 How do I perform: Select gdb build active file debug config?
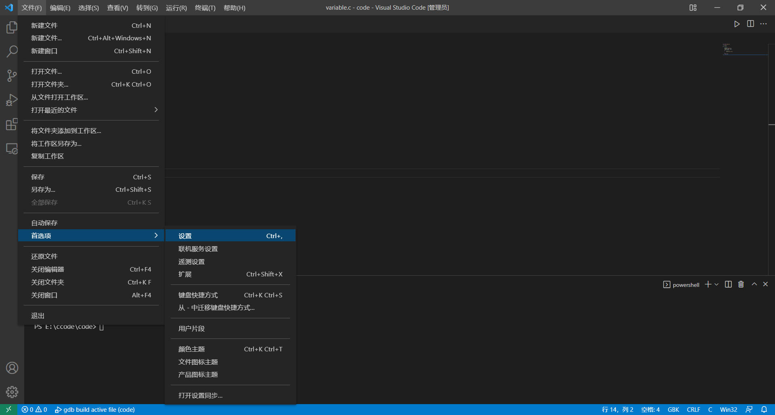95,409
